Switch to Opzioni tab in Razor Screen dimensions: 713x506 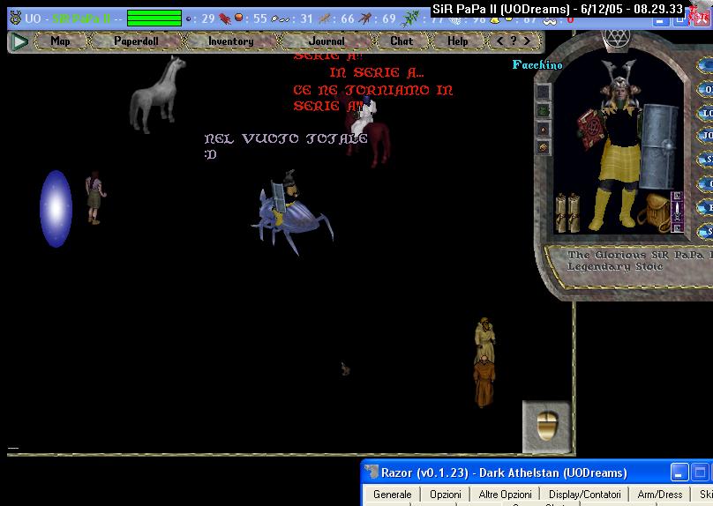[x=445, y=495]
